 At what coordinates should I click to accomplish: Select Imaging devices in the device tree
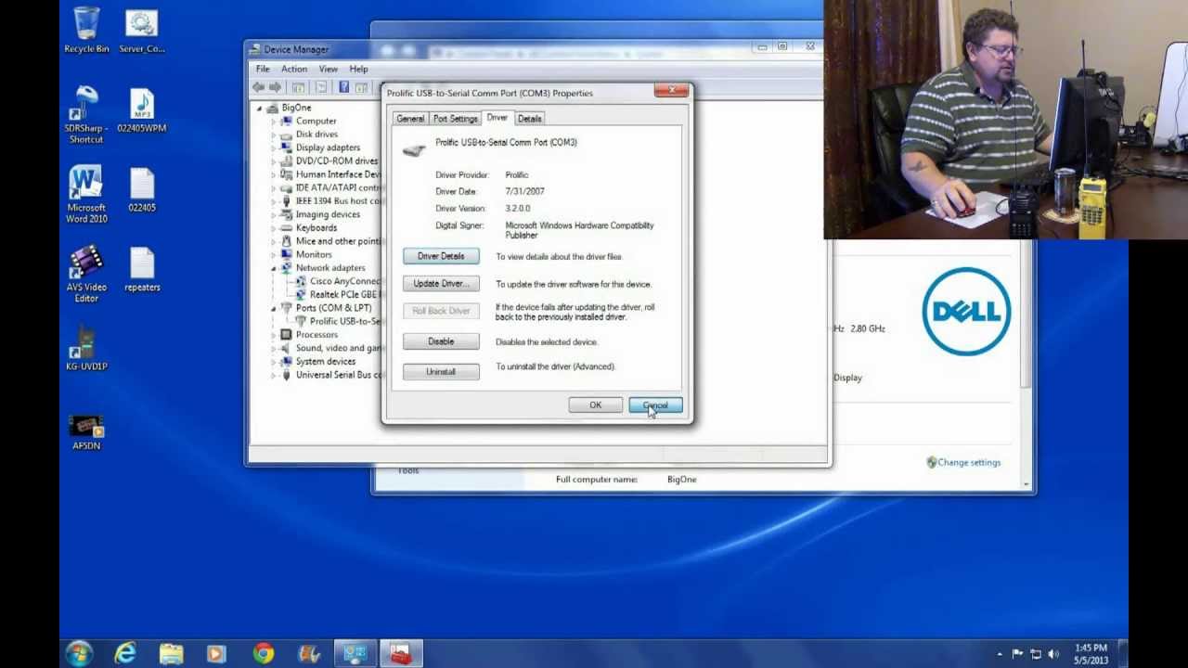tap(328, 214)
